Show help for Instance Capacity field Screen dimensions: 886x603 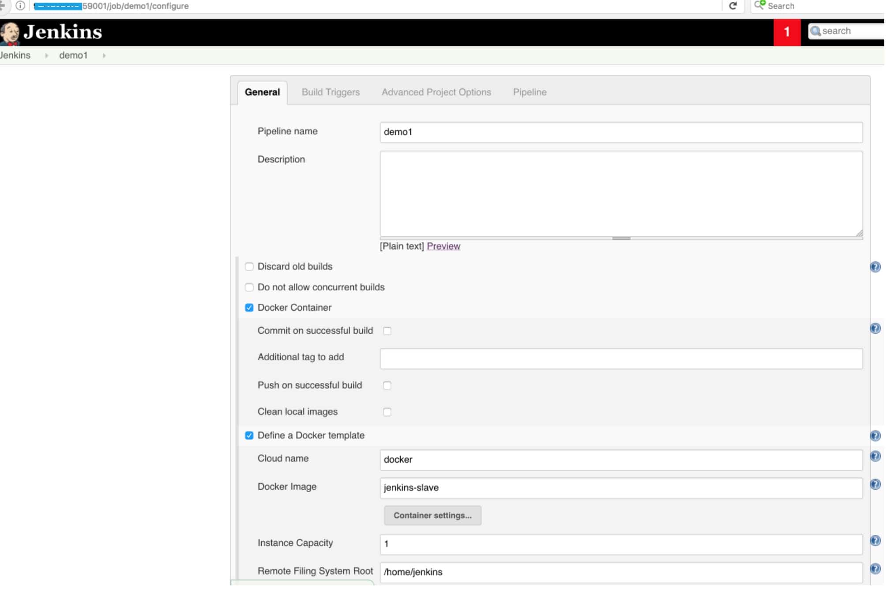click(x=875, y=541)
